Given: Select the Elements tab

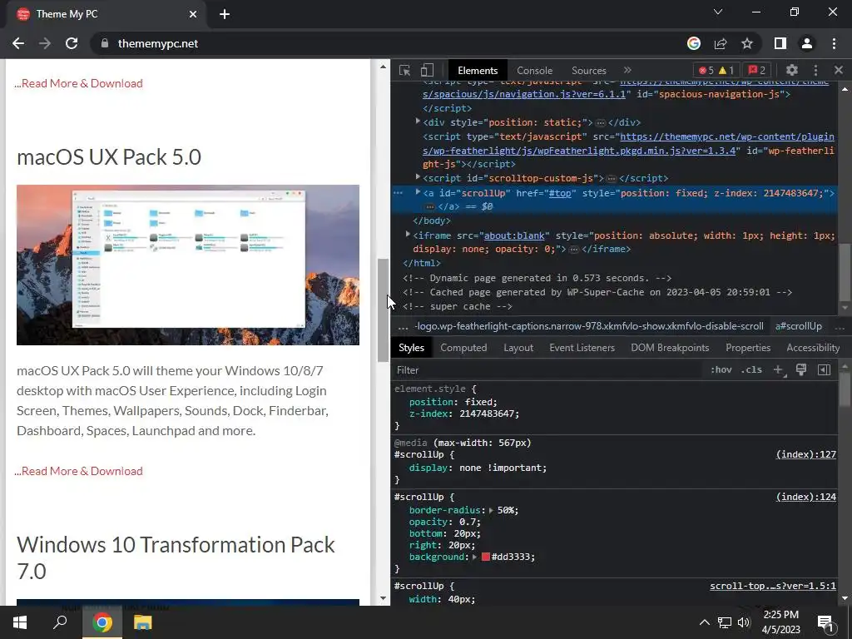Looking at the screenshot, I should pyautogui.click(x=477, y=71).
